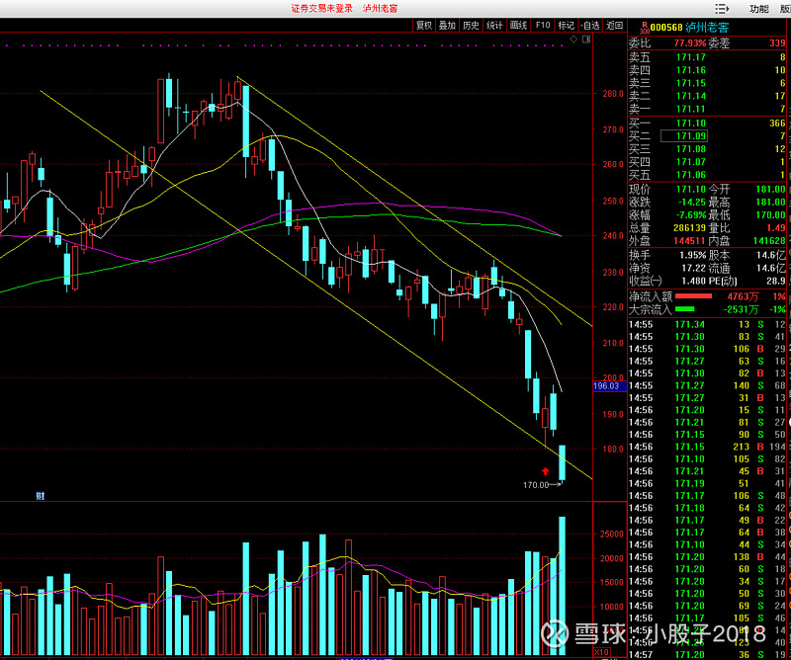
Task: Open the F10 company info
Action: (x=543, y=26)
